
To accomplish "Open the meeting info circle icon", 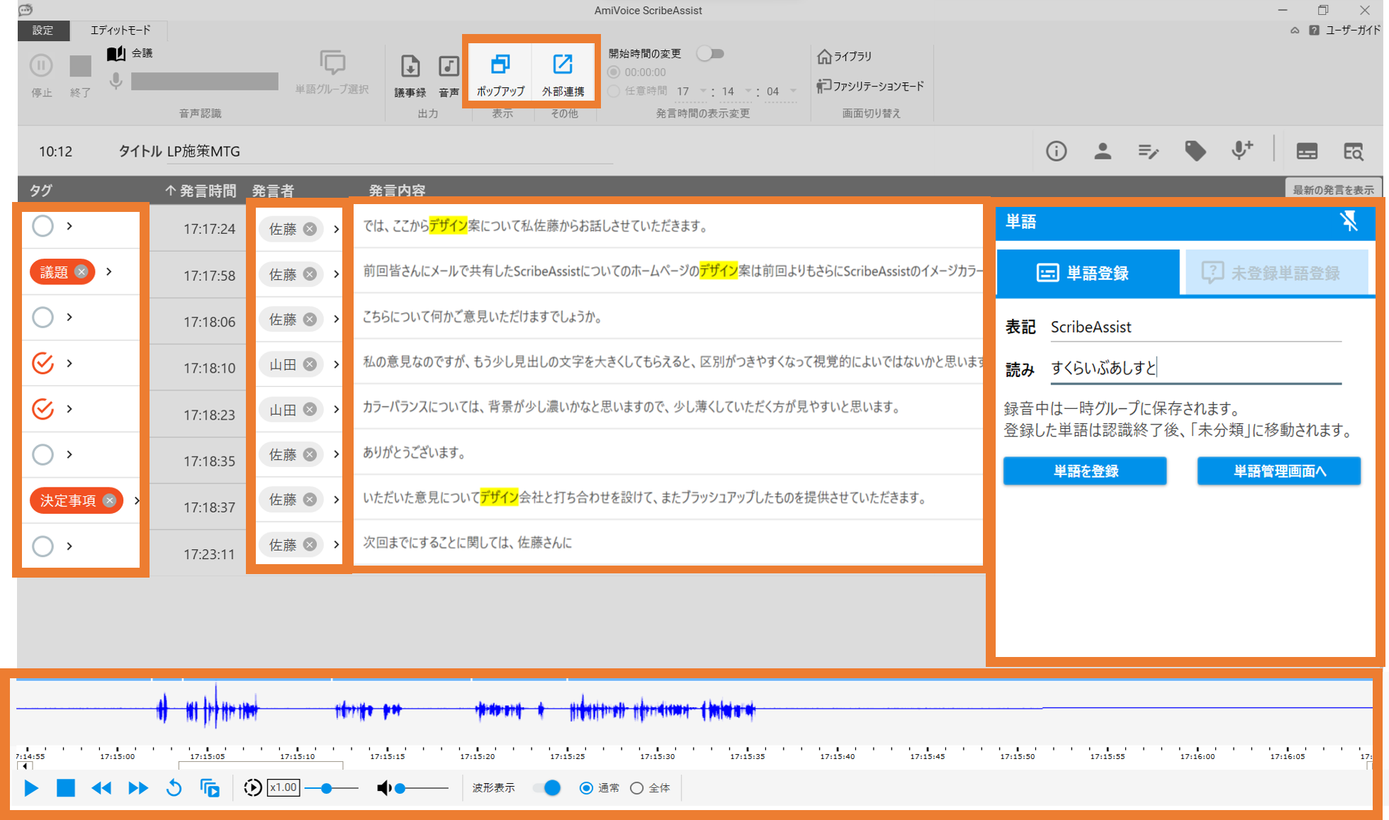I will coord(1056,151).
